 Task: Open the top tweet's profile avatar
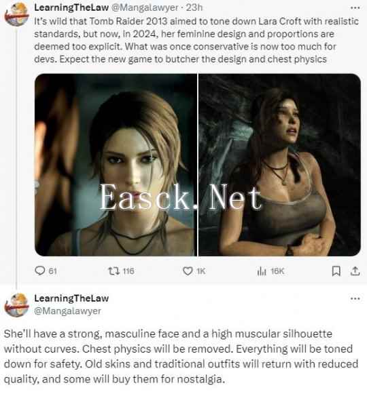17,14
